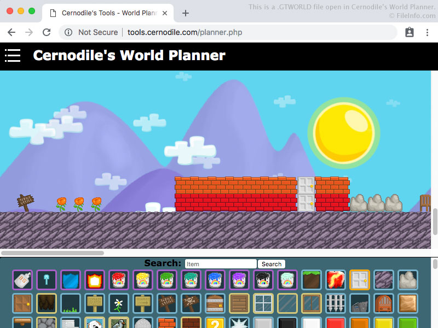The image size is (438, 328).
Task: Select the lava block
Action: [335, 280]
